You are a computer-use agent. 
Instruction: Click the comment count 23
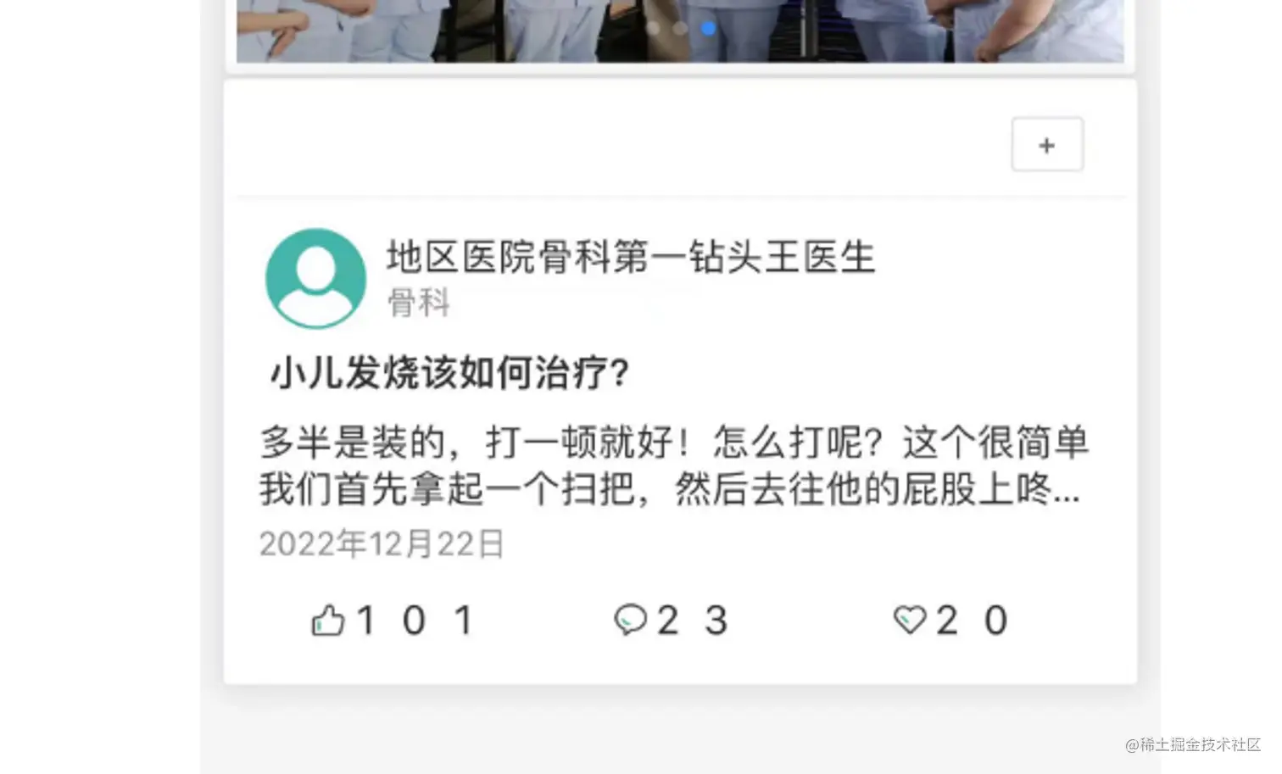point(692,621)
